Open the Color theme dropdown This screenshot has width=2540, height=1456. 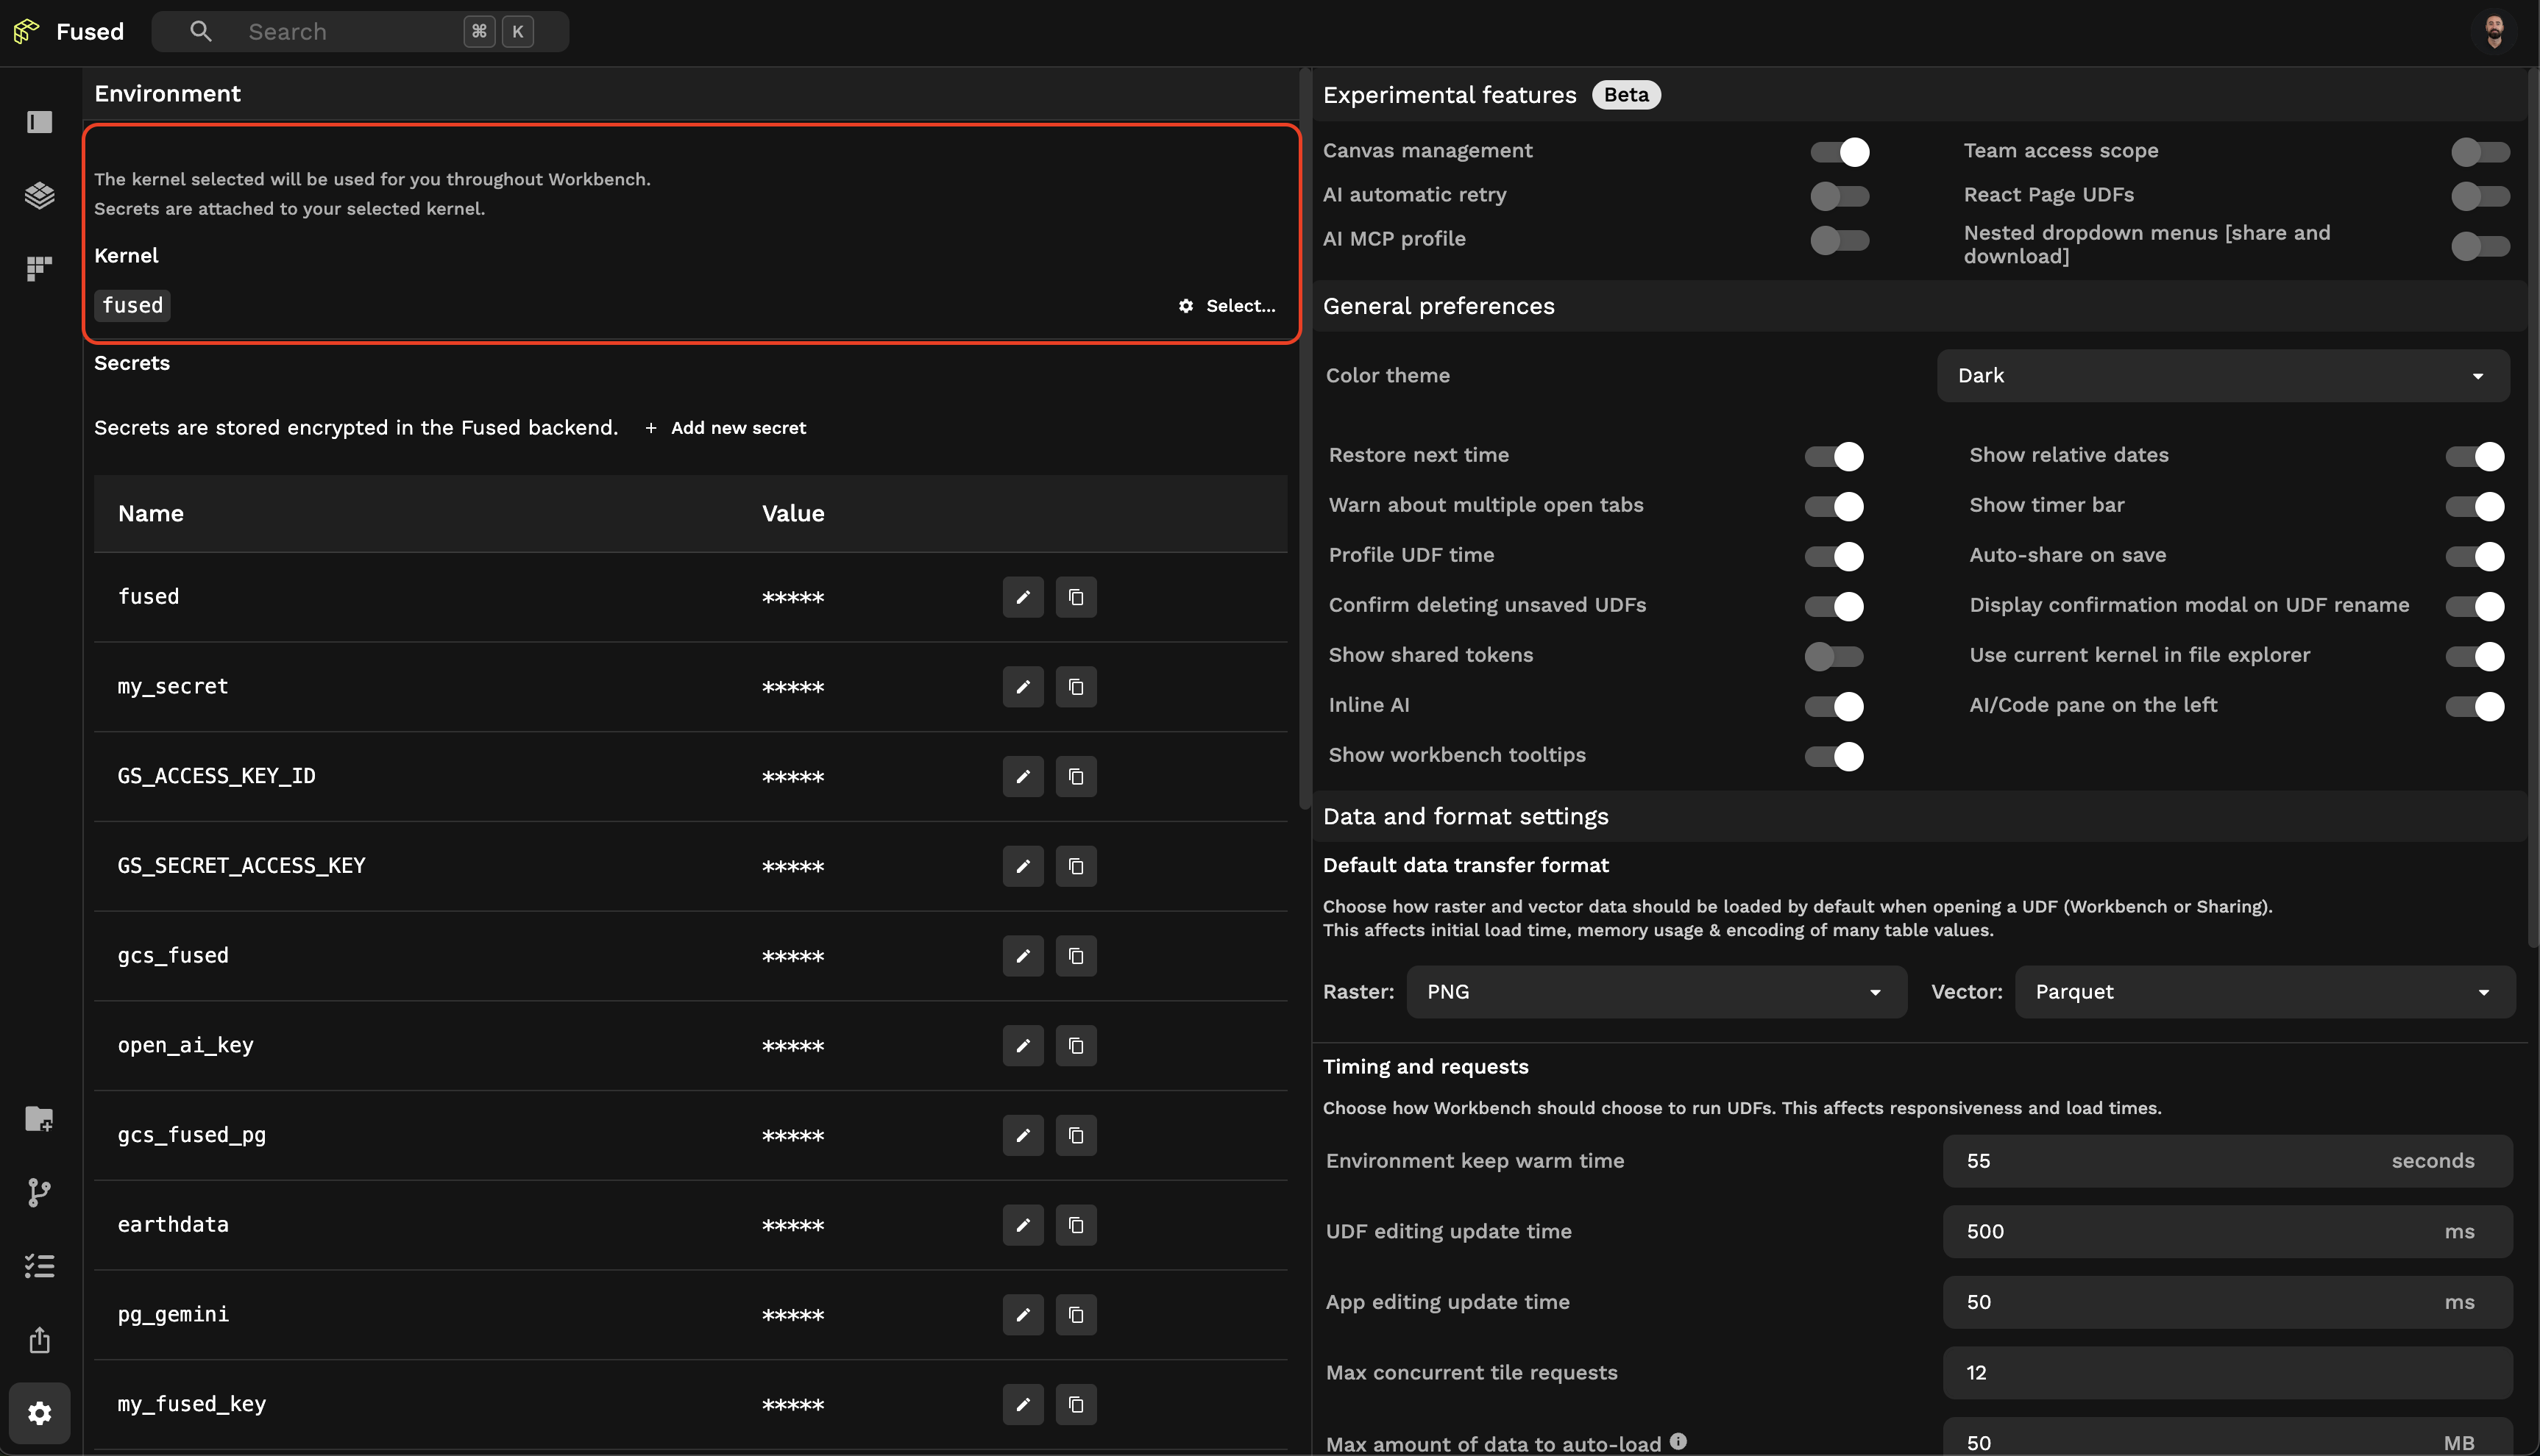2222,376
